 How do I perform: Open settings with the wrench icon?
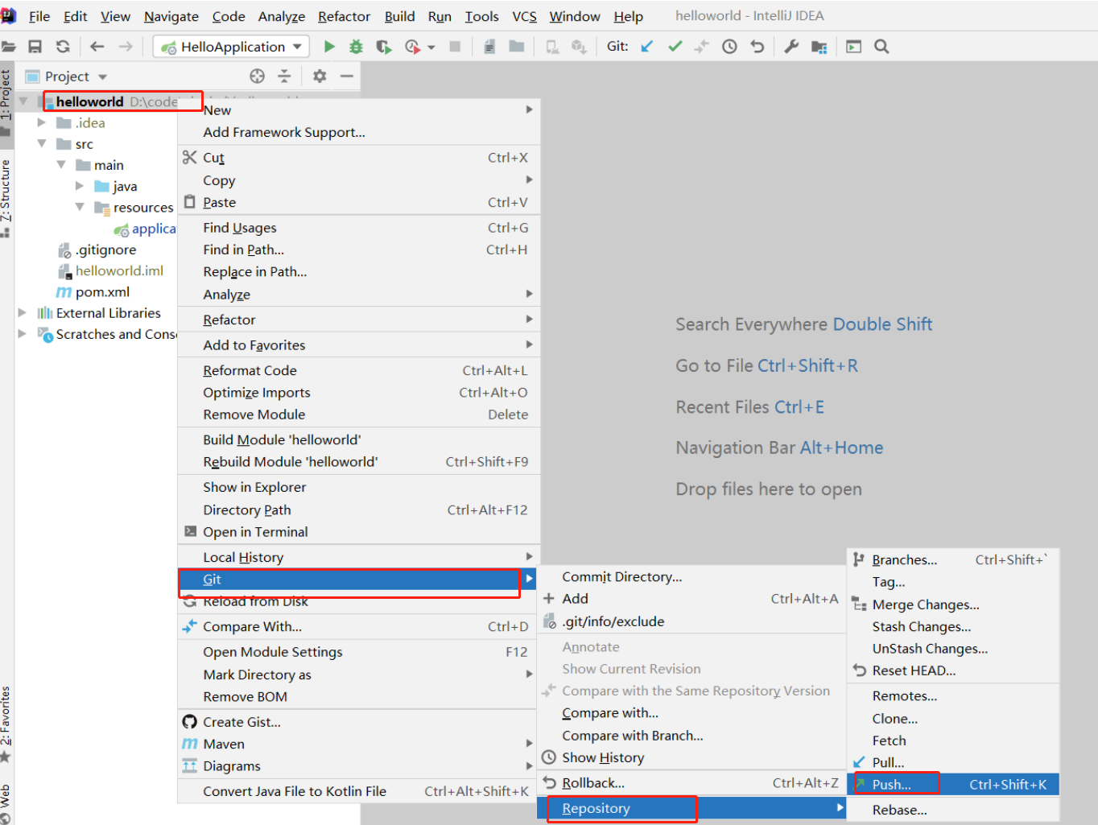click(791, 47)
